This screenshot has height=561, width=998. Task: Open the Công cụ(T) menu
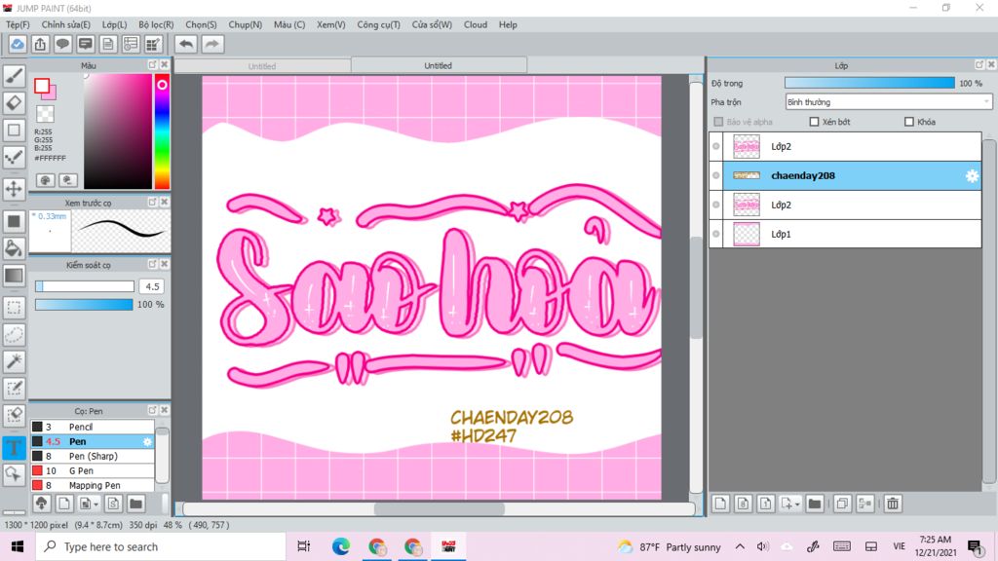(x=379, y=24)
